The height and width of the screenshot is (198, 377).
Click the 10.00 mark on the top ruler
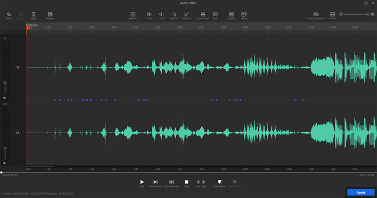point(245,27)
